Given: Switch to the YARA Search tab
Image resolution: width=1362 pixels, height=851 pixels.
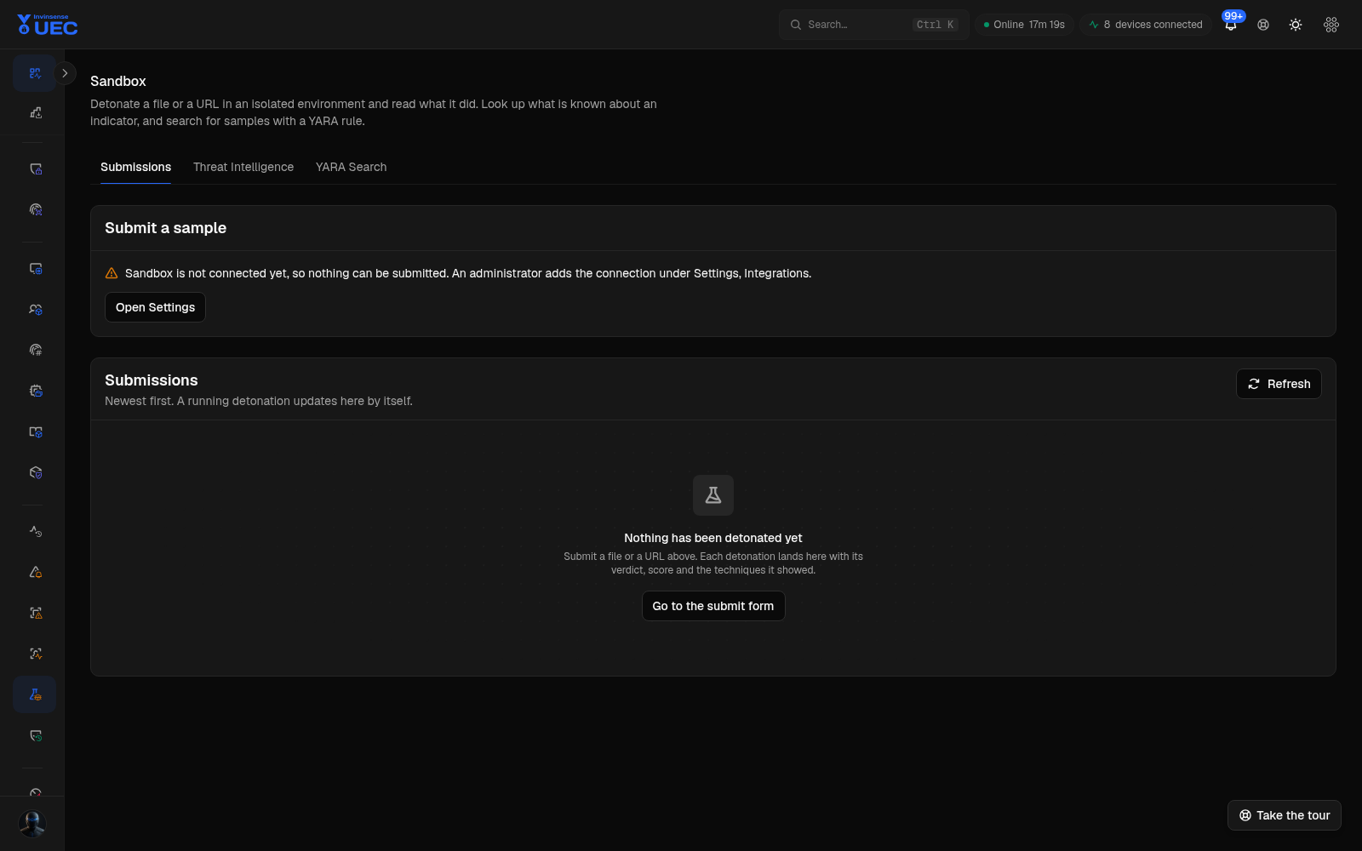Looking at the screenshot, I should (351, 167).
